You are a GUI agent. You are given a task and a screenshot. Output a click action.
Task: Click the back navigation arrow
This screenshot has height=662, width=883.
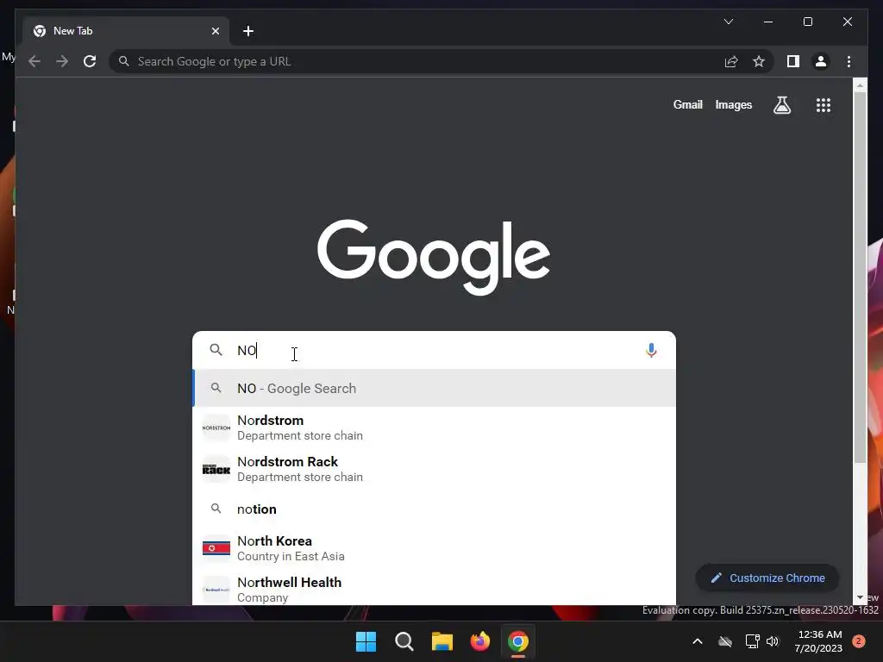pyautogui.click(x=34, y=61)
